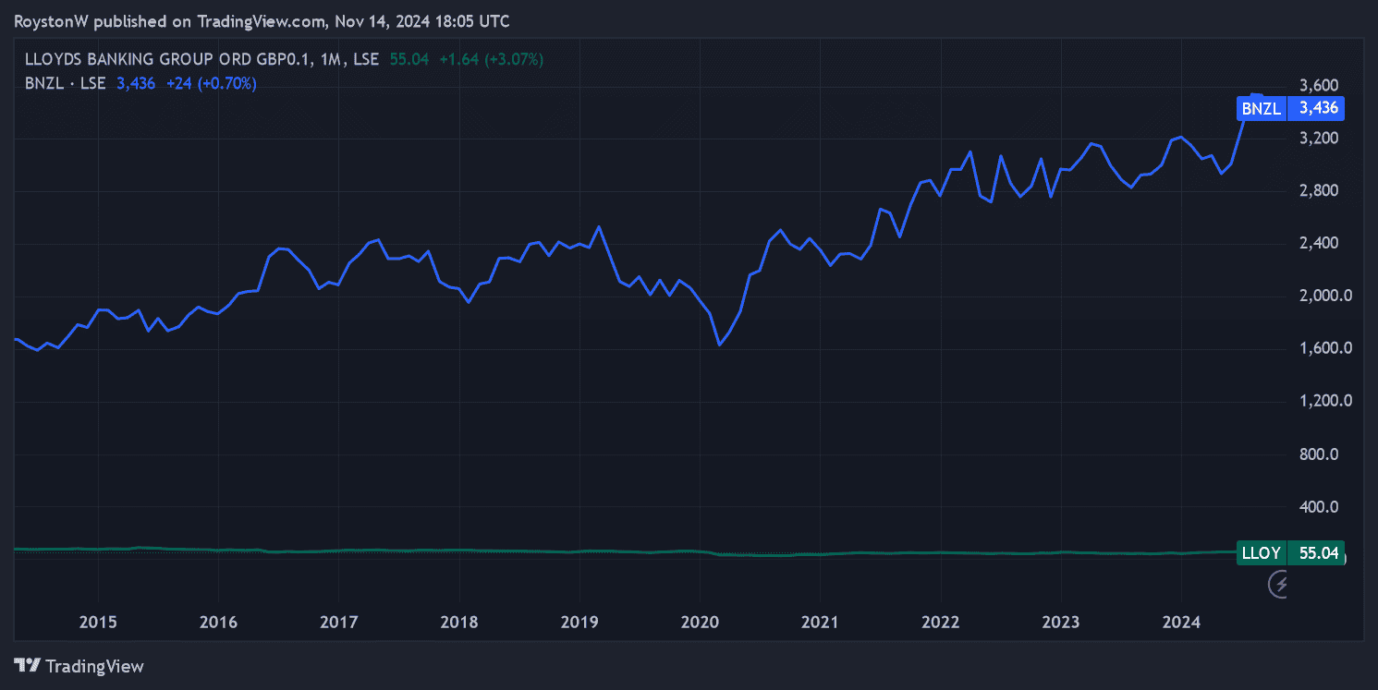Click the lightning bolt icon near price axis
This screenshot has height=690, width=1378.
[1280, 584]
